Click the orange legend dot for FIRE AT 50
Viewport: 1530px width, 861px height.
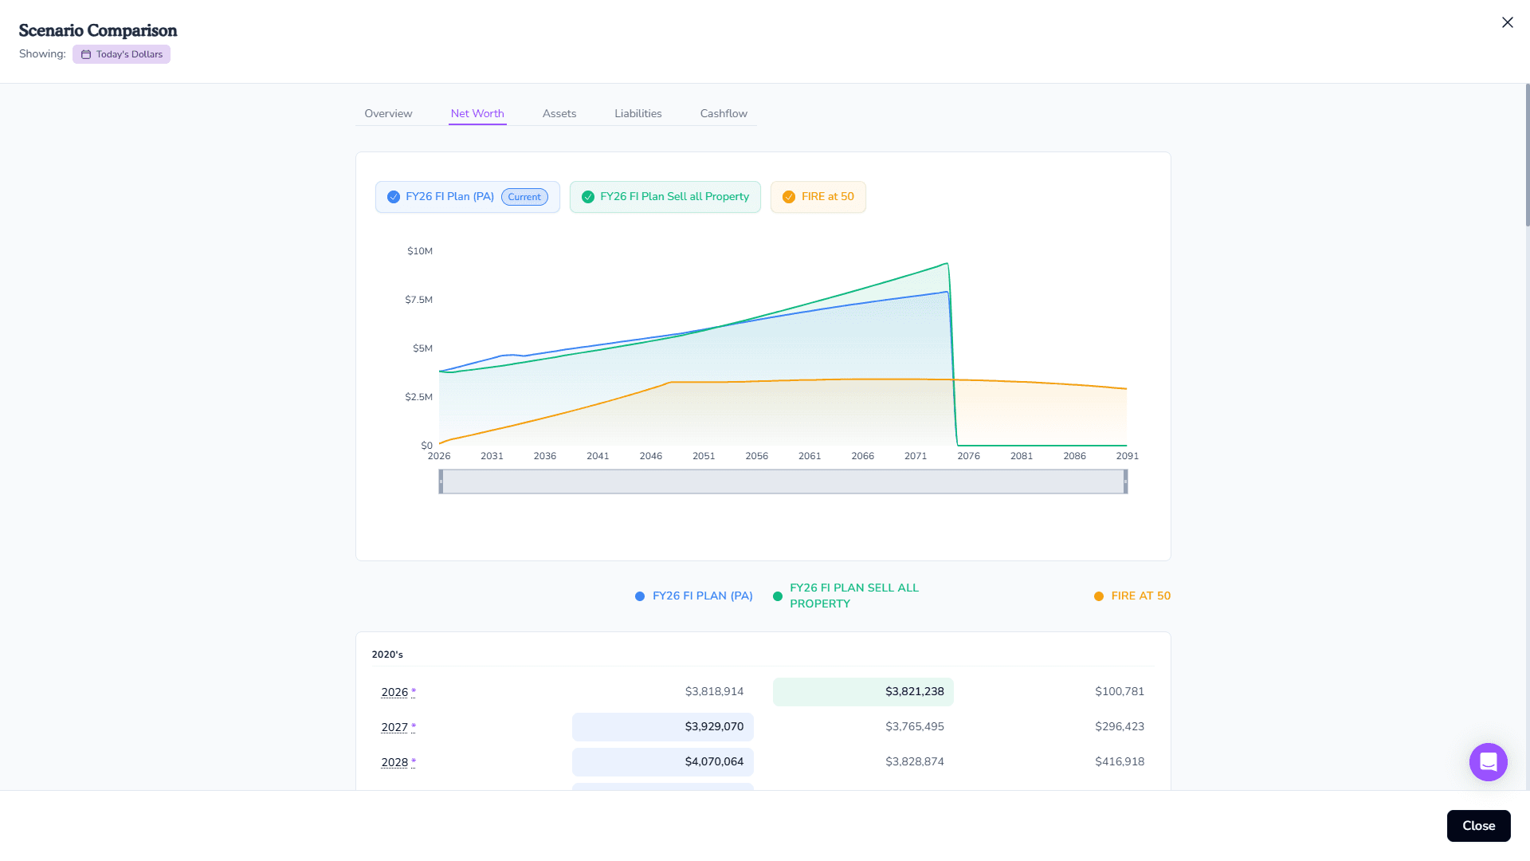click(1098, 596)
